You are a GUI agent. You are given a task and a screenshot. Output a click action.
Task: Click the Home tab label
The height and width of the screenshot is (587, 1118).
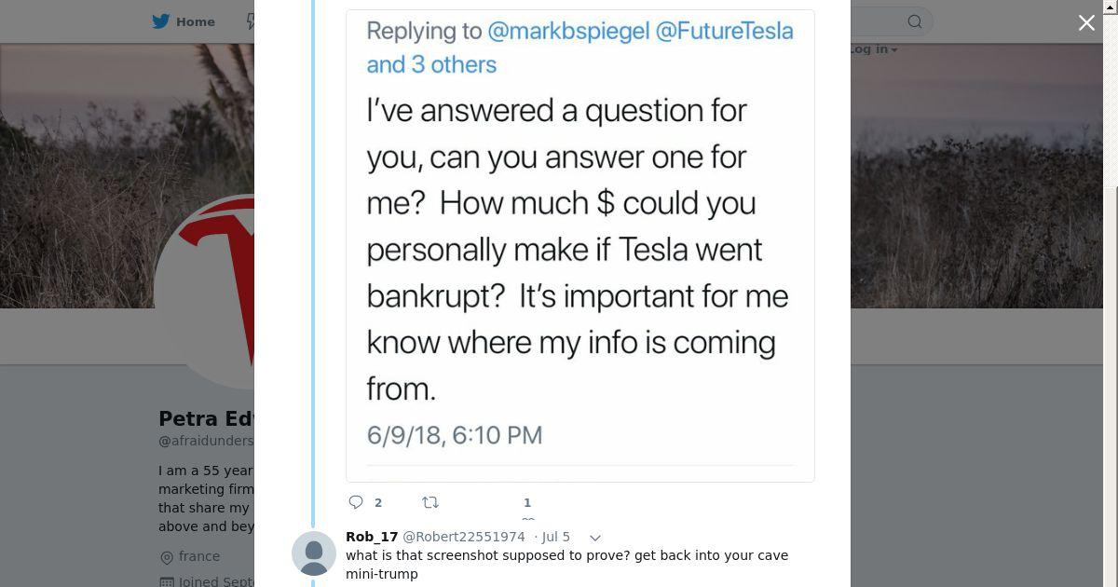click(x=196, y=21)
